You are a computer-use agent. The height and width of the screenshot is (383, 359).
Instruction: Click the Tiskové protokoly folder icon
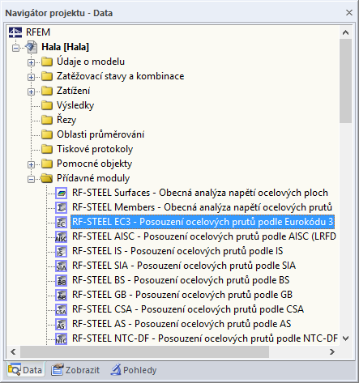click(x=47, y=149)
